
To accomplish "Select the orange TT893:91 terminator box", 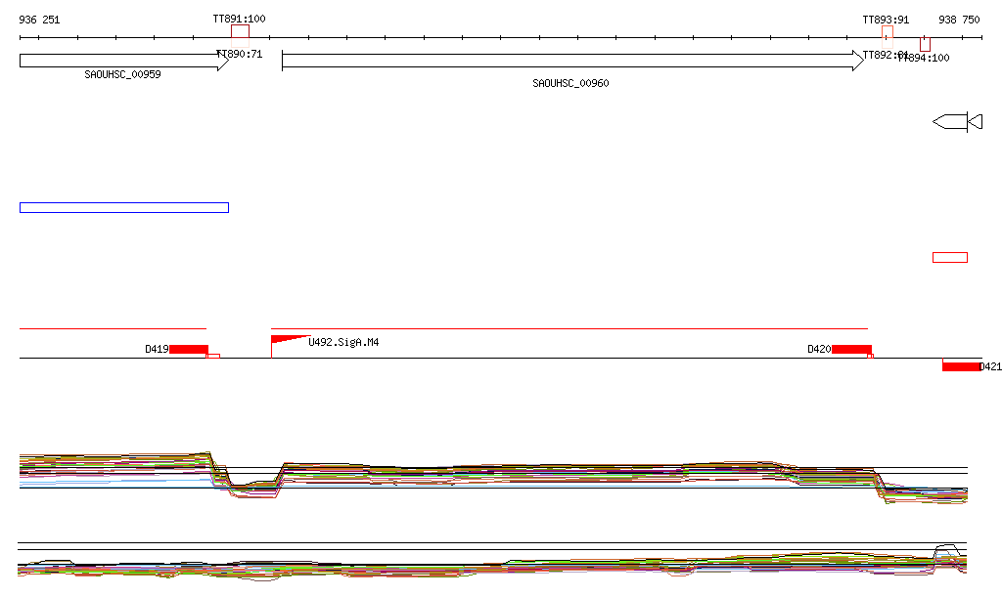I will pos(887,32).
